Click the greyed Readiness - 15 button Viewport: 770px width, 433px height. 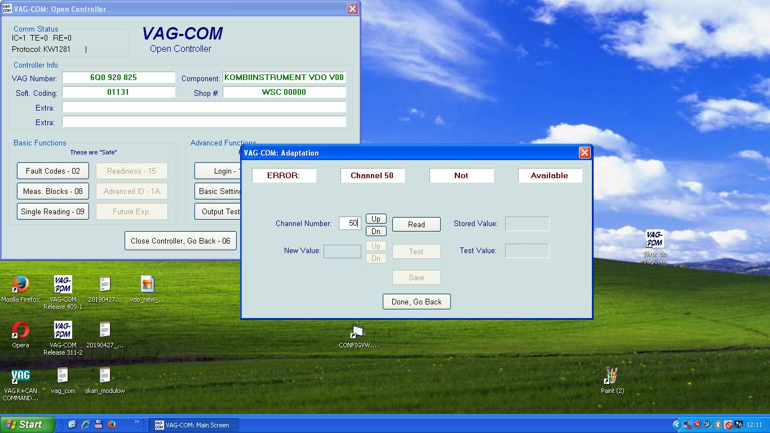point(132,171)
